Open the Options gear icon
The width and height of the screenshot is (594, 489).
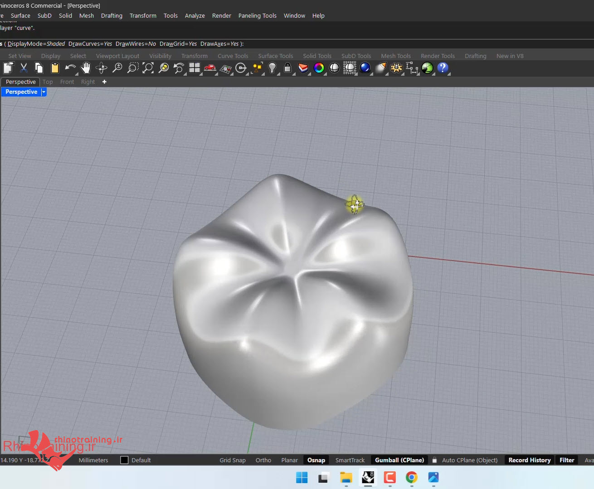point(396,68)
